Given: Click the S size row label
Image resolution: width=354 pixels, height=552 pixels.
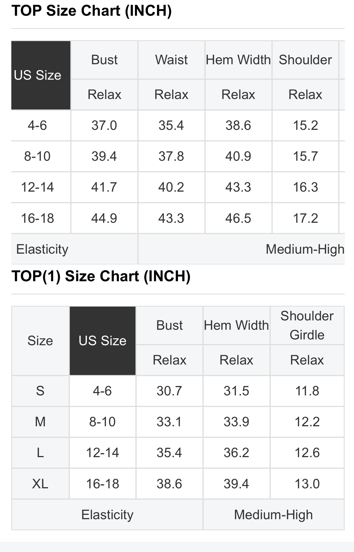Looking at the screenshot, I should point(40,391).
